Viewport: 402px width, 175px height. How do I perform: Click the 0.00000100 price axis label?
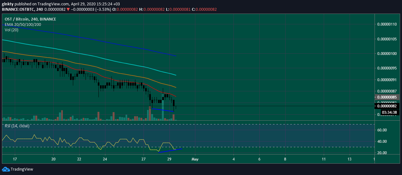(387, 54)
